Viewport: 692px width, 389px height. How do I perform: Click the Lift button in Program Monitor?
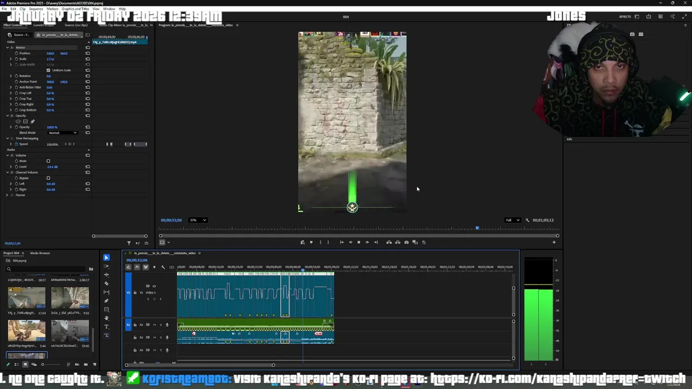[x=389, y=242]
